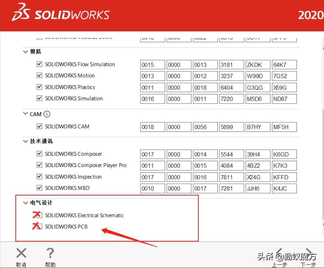Open Help via the question mark icon

click(50, 253)
